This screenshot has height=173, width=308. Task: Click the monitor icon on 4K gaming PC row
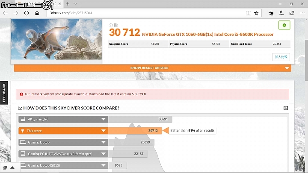coord(23,119)
